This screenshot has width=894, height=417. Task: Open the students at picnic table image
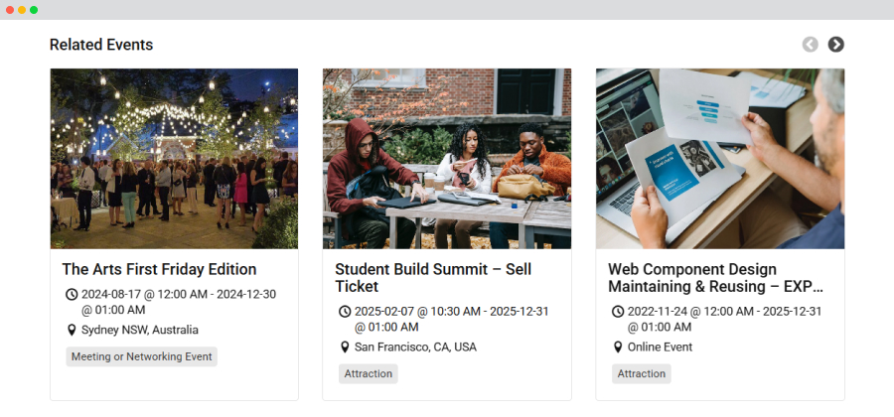447,159
